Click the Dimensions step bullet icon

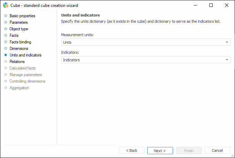pos(6,49)
